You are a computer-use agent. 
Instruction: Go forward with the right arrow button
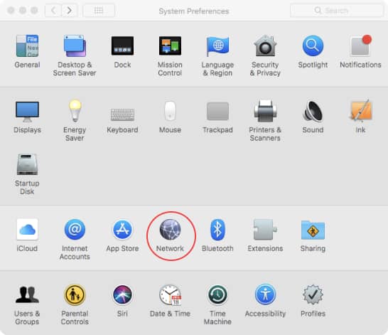(x=69, y=11)
